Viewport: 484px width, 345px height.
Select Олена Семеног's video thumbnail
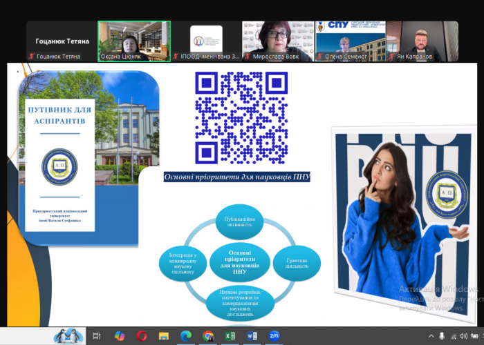[x=350, y=41]
